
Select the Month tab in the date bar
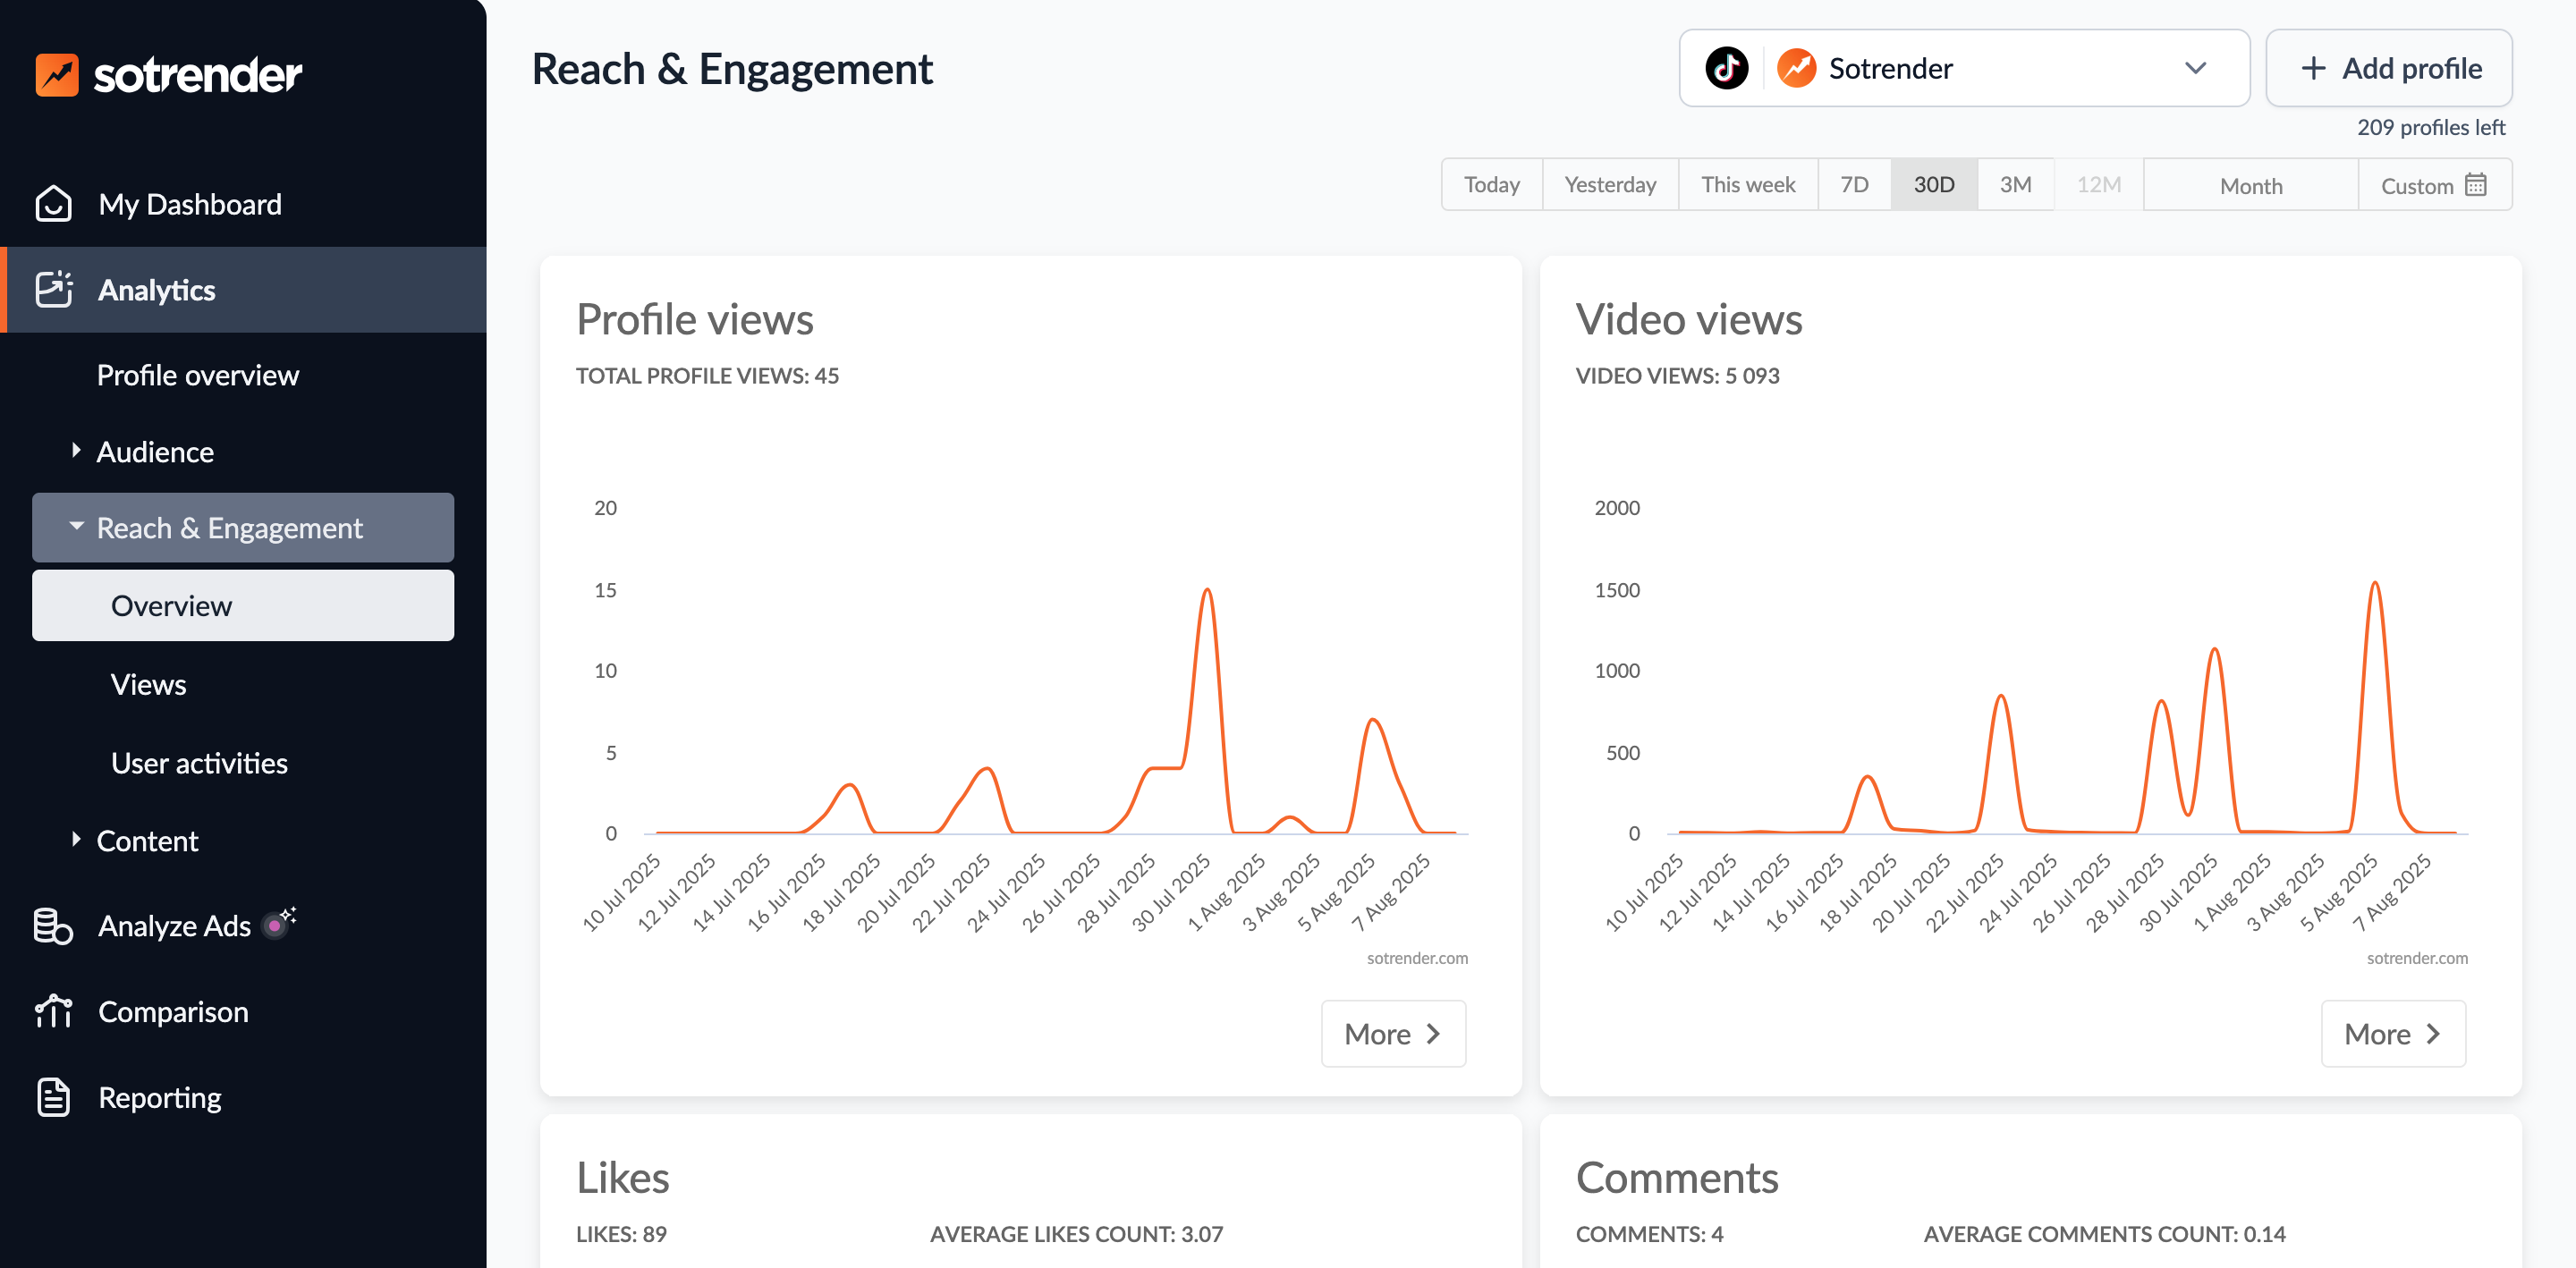point(2250,185)
